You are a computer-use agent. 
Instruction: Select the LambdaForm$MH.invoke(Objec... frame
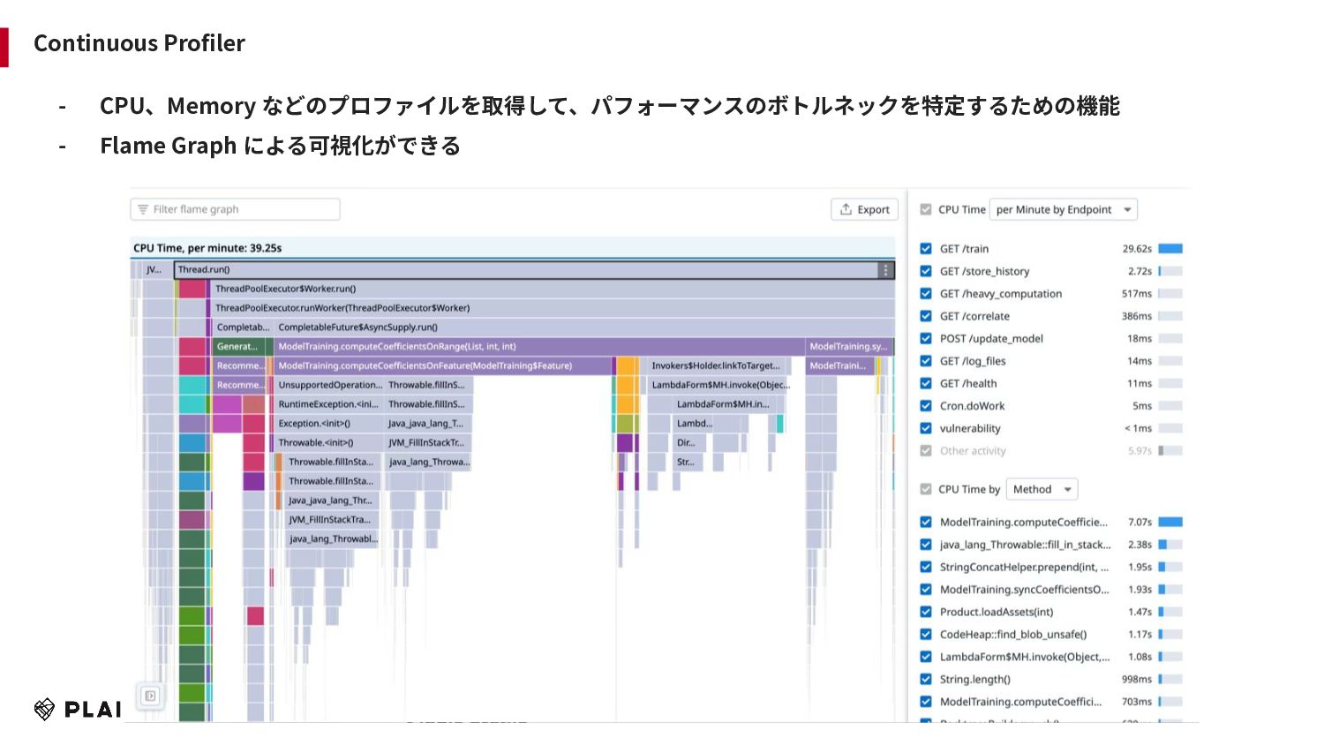coord(719,385)
